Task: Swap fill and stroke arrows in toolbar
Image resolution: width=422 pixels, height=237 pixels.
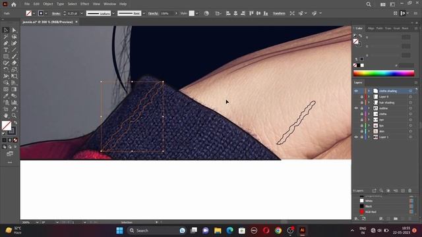Action: 15,122
